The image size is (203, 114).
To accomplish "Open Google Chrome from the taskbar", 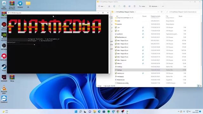I will 118,111.
